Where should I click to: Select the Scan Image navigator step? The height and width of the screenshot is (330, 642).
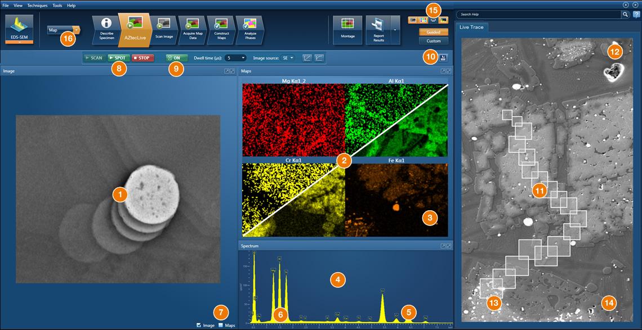163,29
